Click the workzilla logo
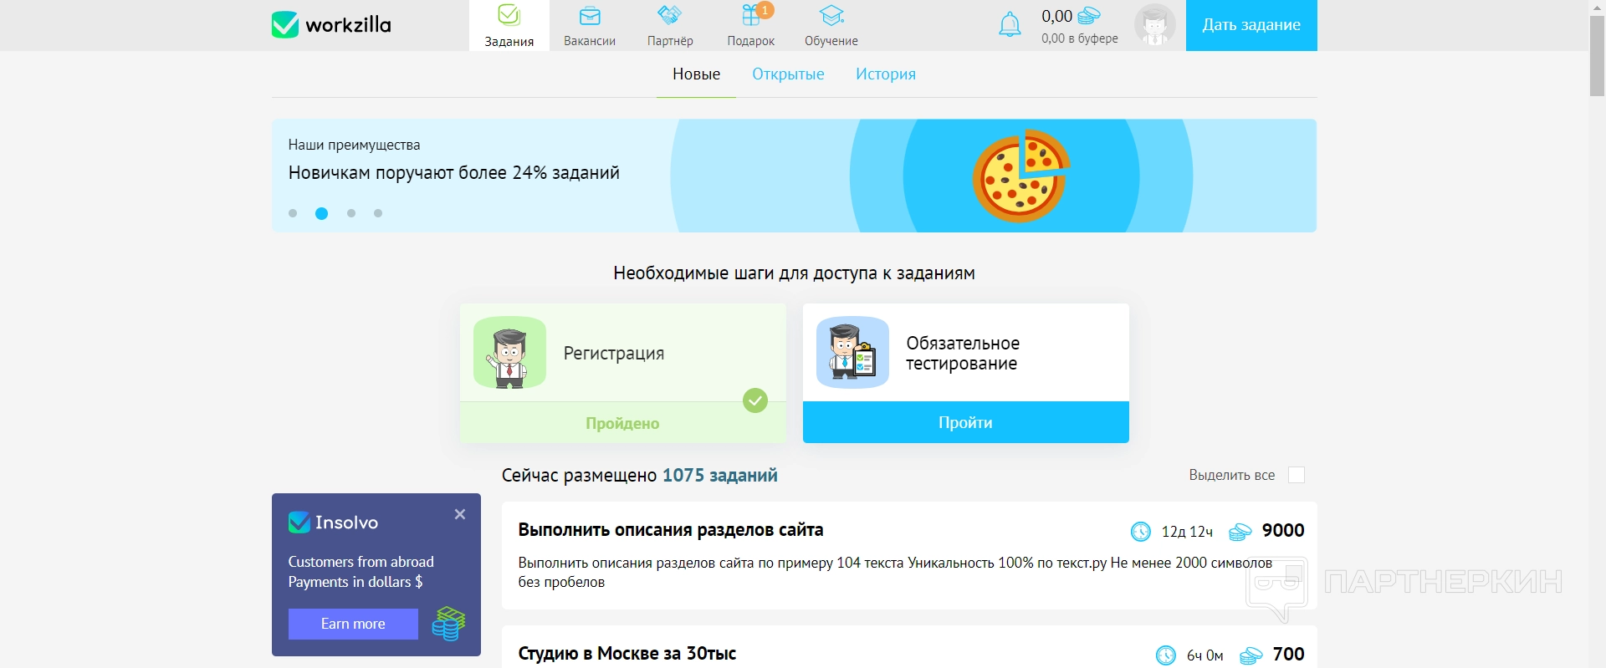Viewport: 1606px width, 668px height. (x=331, y=24)
